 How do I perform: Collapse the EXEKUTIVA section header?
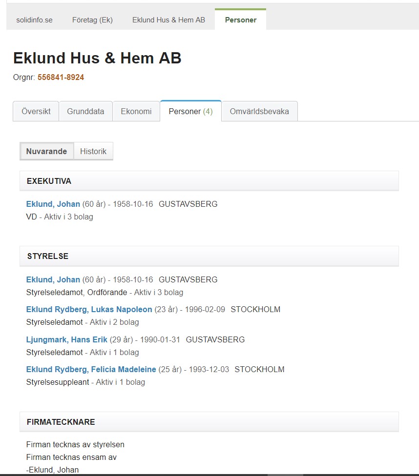tap(209, 181)
